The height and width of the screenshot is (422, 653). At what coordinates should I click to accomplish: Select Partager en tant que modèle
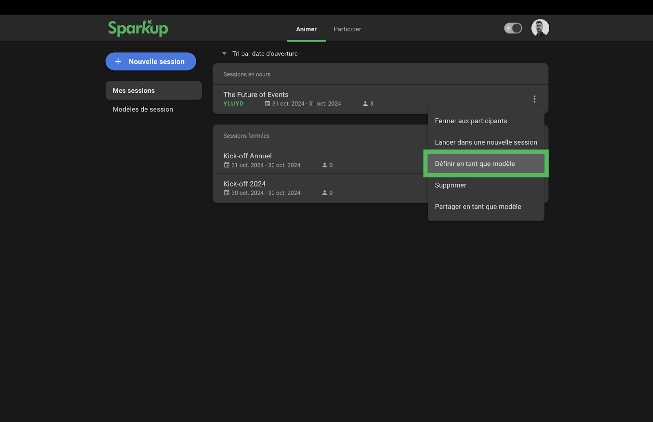point(478,207)
